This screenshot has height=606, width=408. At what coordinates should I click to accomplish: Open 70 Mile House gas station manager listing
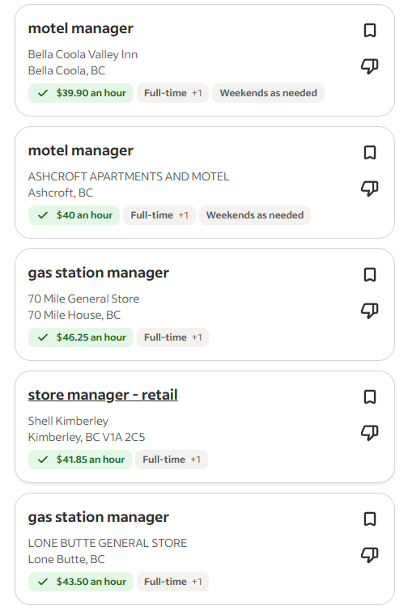tap(98, 273)
